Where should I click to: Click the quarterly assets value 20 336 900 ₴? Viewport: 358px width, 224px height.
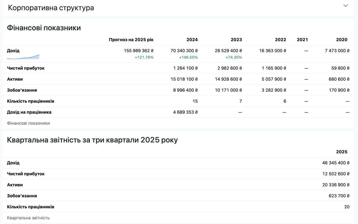click(336, 185)
